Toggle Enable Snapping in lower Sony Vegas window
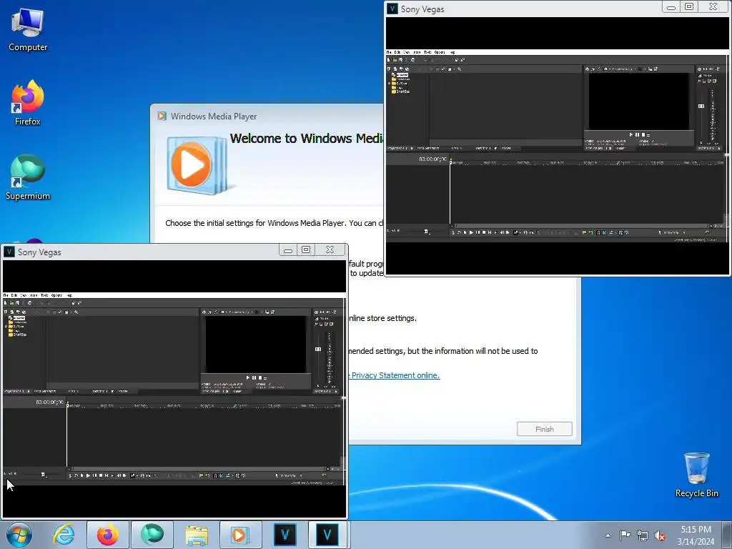This screenshot has width=732, height=549. [x=215, y=475]
